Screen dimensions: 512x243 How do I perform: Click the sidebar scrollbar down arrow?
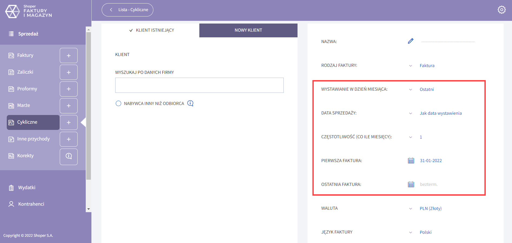pyautogui.click(x=88, y=209)
